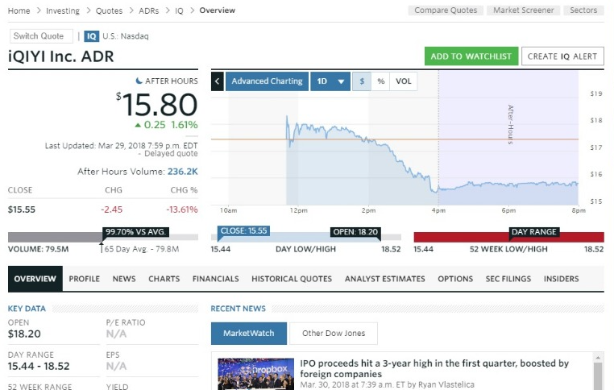Open the Dropbox IPO news thumbnail
The height and width of the screenshot is (390, 614).
[255, 374]
